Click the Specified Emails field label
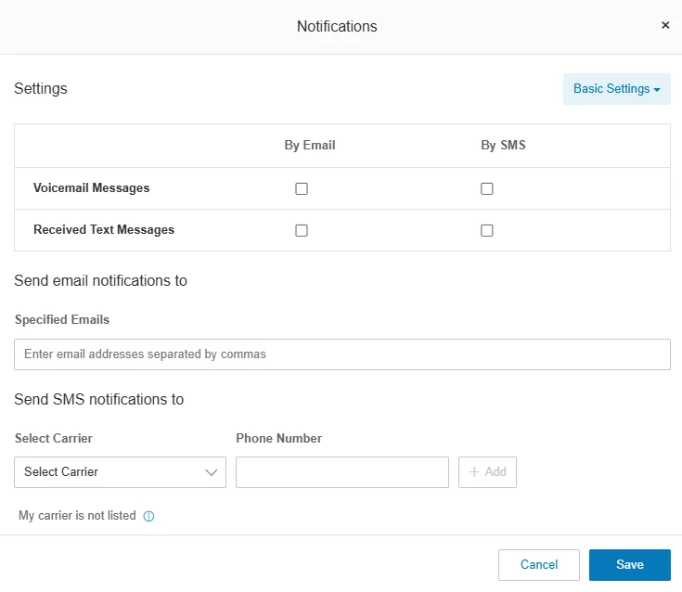The width and height of the screenshot is (682, 592). click(61, 320)
